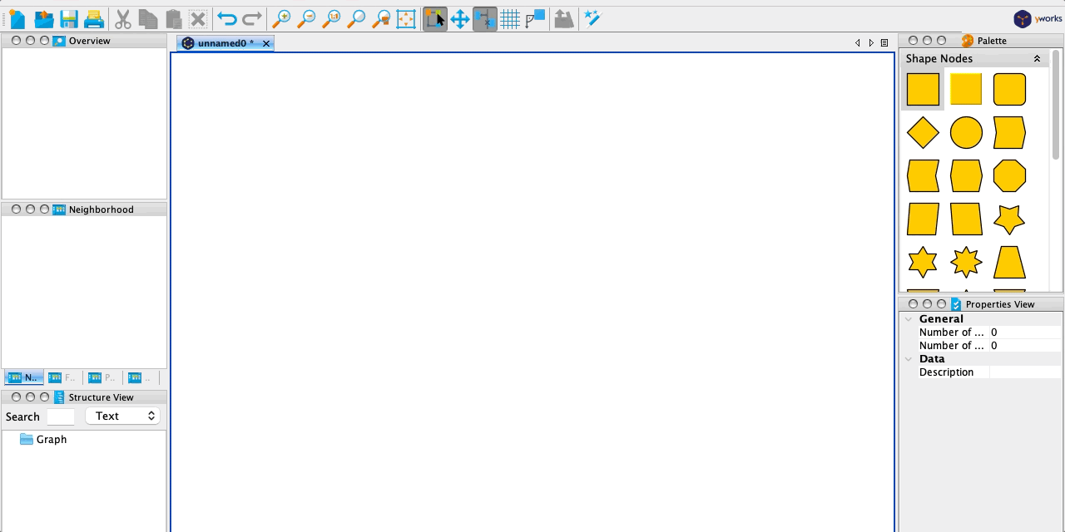Switch to the unnamed0 document tab

coord(225,43)
